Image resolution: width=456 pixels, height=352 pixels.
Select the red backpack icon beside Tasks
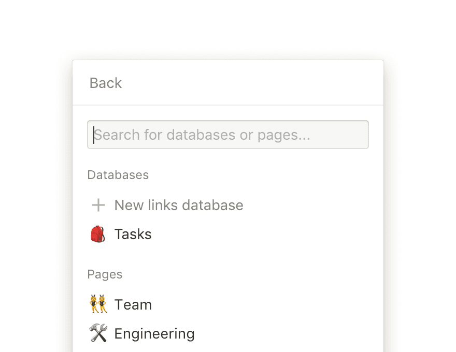coord(97,234)
